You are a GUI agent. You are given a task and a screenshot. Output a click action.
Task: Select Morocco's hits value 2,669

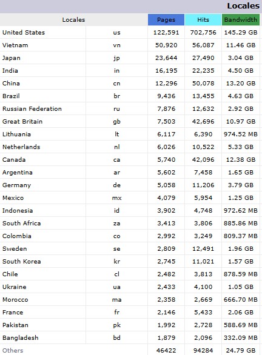(x=203, y=299)
